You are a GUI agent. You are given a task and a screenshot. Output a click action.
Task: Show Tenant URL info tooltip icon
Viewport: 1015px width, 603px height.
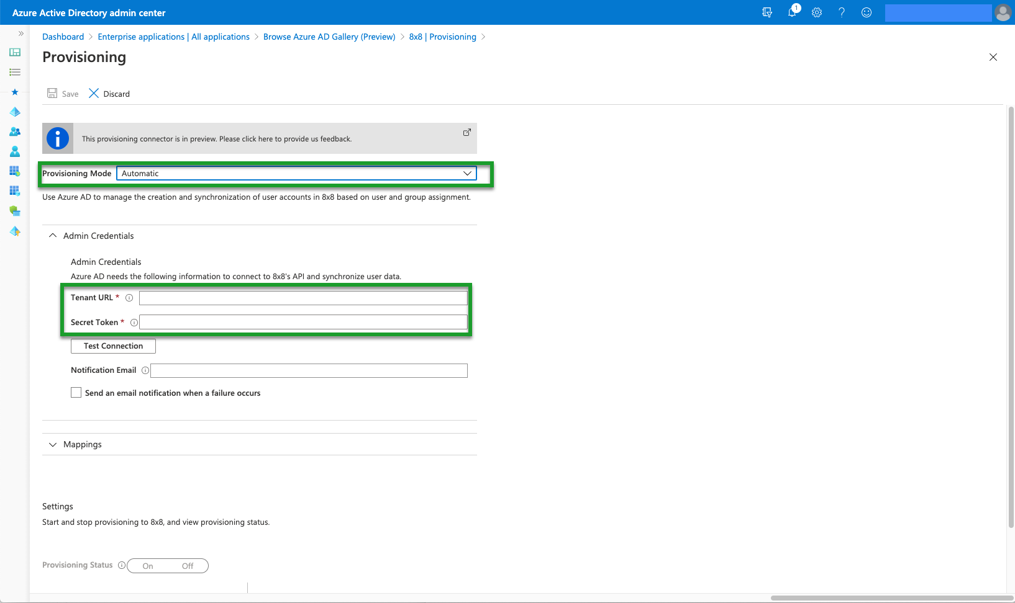[x=129, y=298]
